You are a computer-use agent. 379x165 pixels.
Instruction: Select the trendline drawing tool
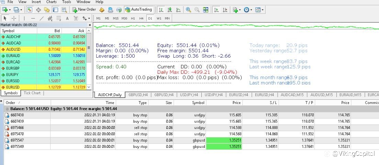click(x=42, y=18)
